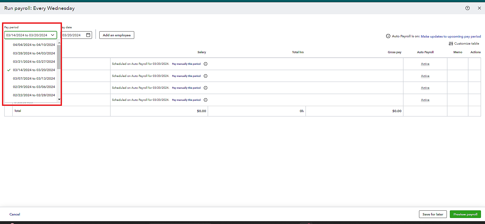The image size is (485, 224).
Task: Click info icon in third employee row
Action: click(205, 88)
